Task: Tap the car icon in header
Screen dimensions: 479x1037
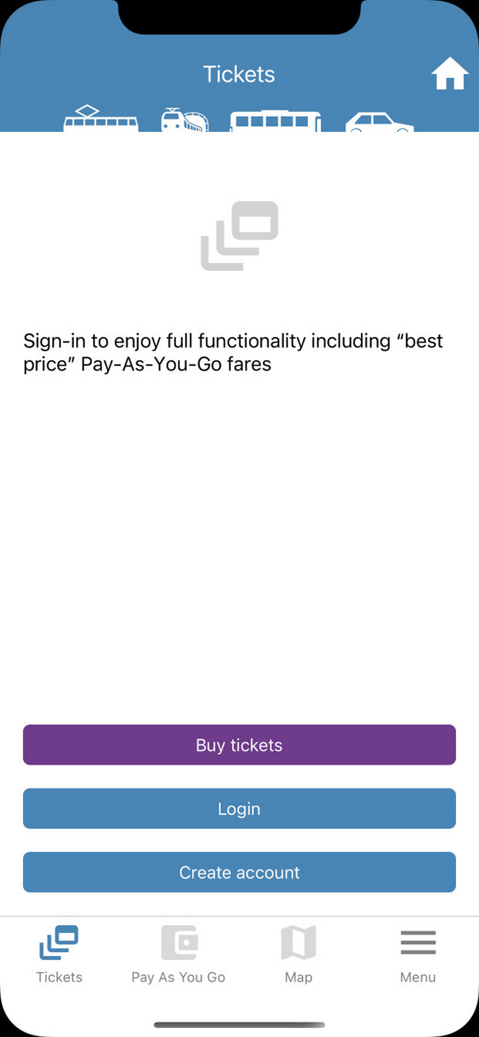Action: coord(379,123)
